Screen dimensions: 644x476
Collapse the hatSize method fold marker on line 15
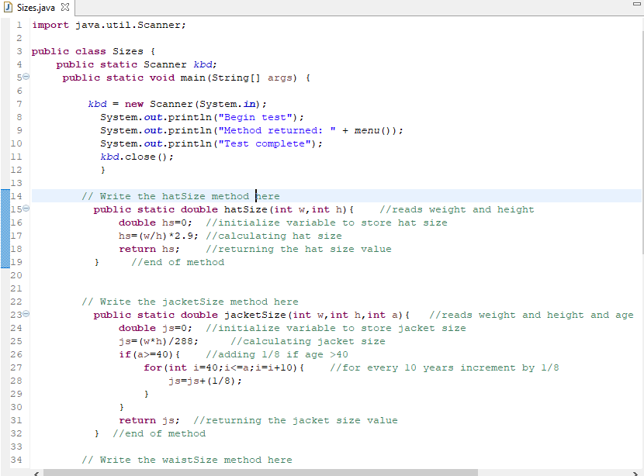click(26, 209)
